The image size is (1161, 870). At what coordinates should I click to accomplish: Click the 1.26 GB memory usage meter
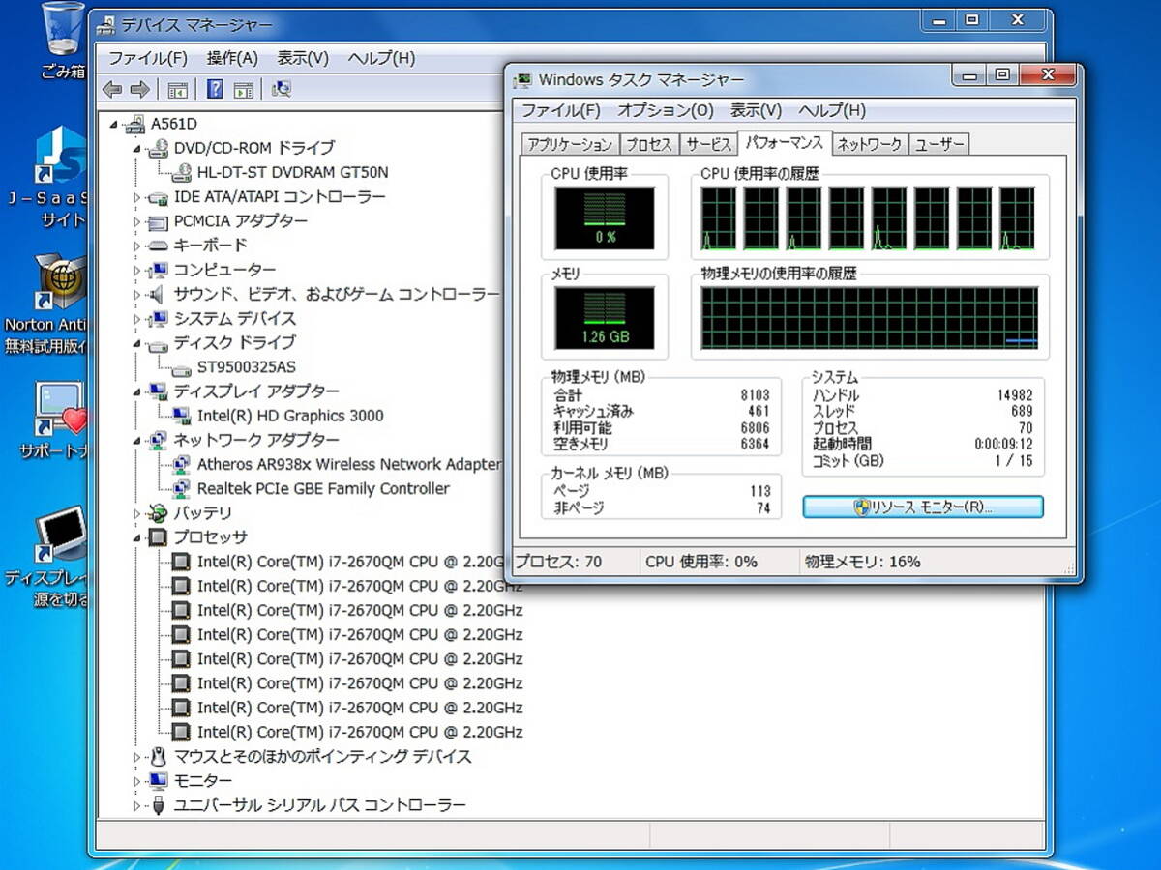pos(605,317)
